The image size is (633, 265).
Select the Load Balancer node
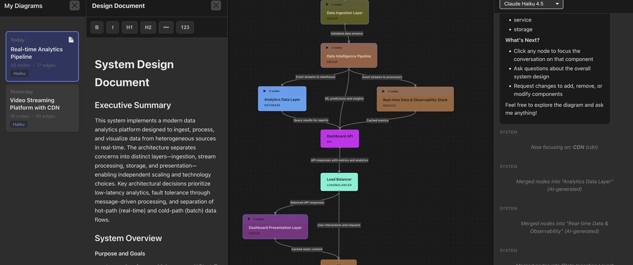(339, 182)
